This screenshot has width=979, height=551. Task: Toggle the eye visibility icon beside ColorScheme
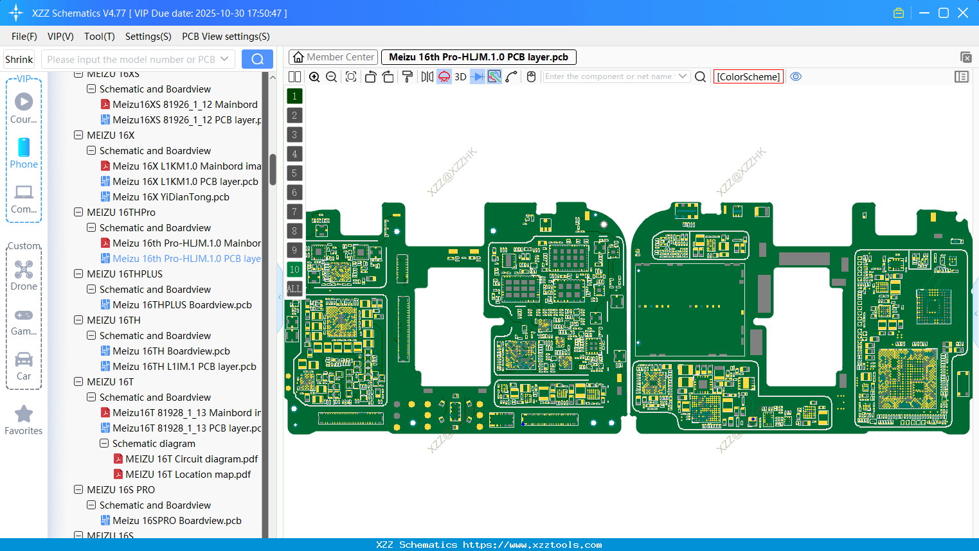(x=796, y=76)
